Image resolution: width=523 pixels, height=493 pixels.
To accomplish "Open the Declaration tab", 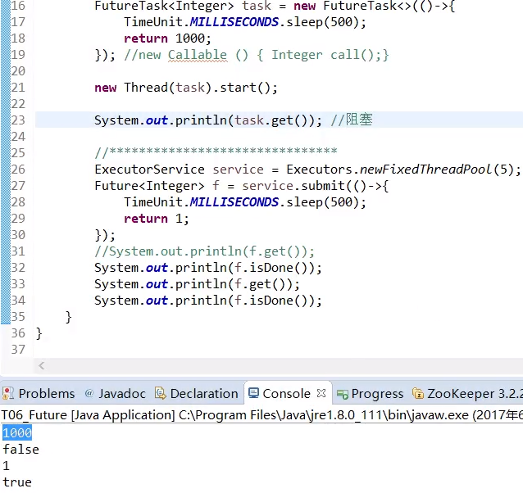I will (x=197, y=394).
